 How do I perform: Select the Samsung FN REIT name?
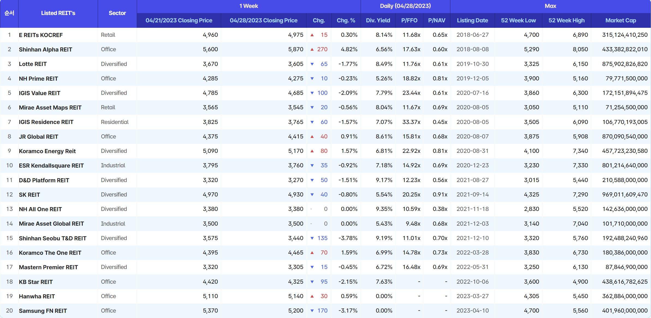click(43, 311)
